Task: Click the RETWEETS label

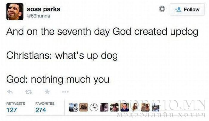Action: coord(16,104)
